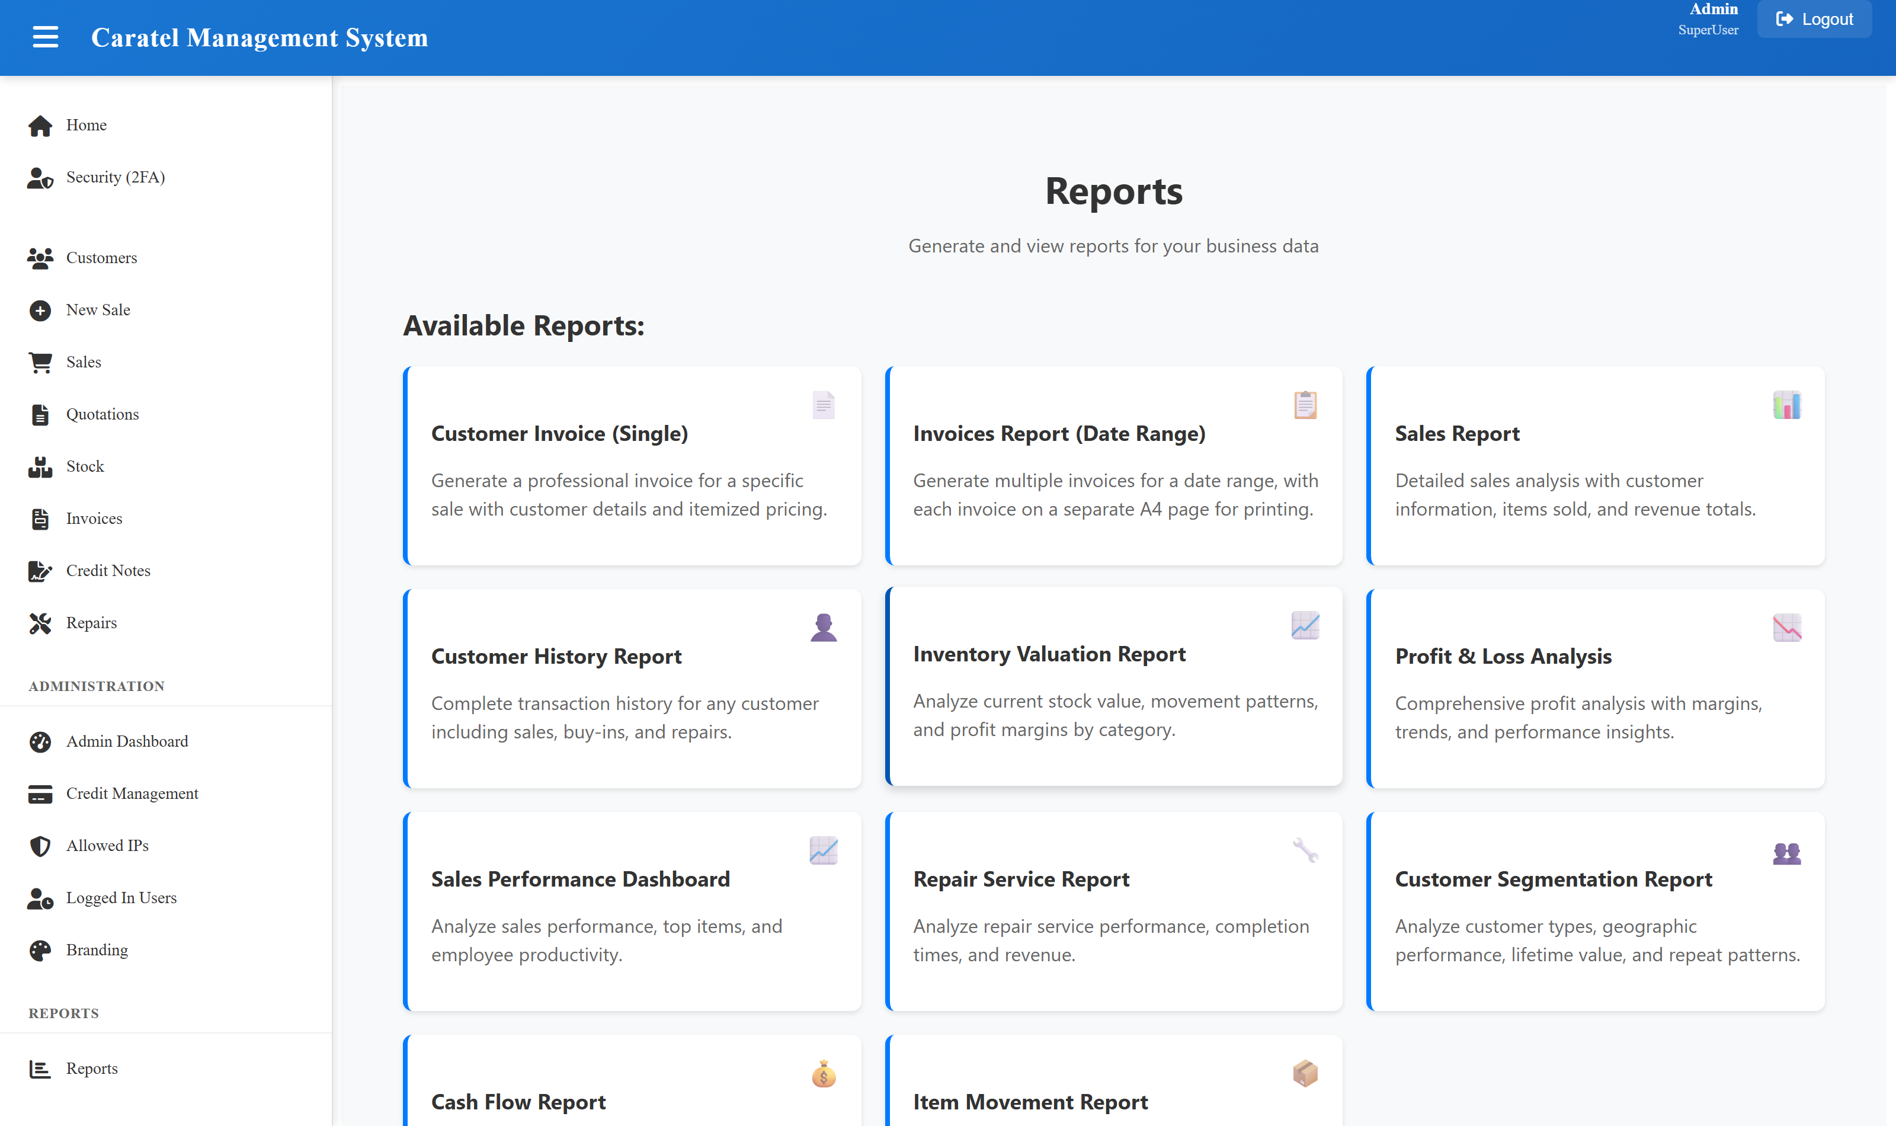This screenshot has height=1126, width=1896.
Task: Click the clipboard icon on Invoices Report card
Action: (x=1305, y=405)
